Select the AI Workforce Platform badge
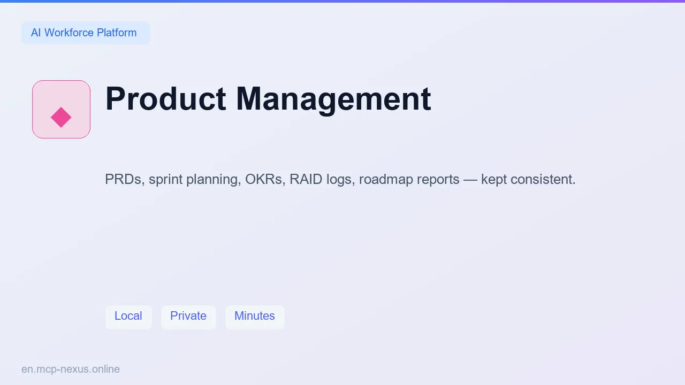Screen dimensions: 685x385 click(85, 33)
